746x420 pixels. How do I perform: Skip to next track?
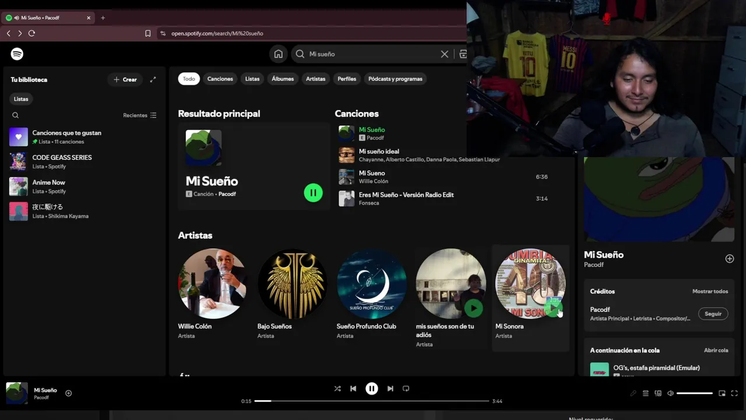click(x=390, y=388)
